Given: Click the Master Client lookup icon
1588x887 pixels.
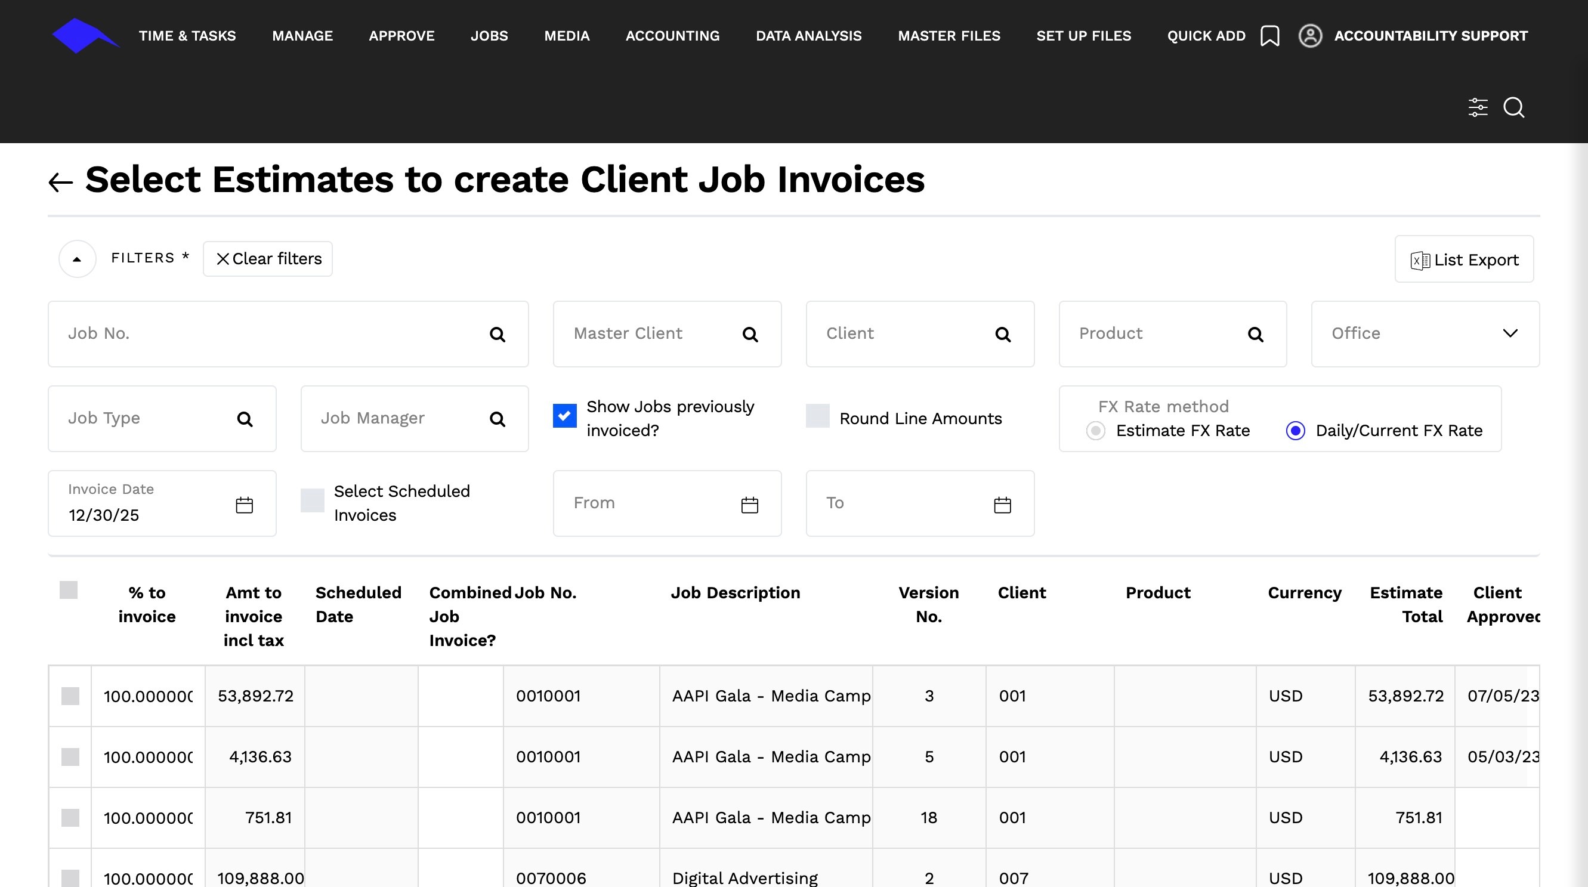Looking at the screenshot, I should [750, 334].
